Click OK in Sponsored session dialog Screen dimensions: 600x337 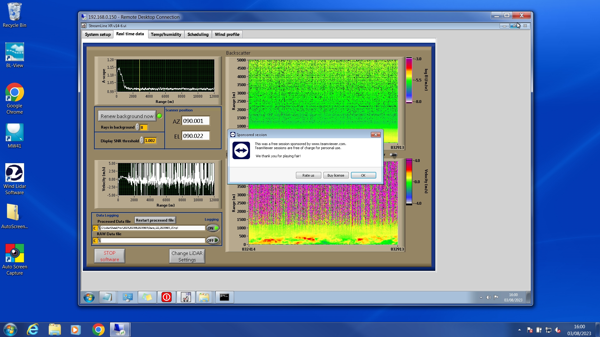pyautogui.click(x=363, y=175)
